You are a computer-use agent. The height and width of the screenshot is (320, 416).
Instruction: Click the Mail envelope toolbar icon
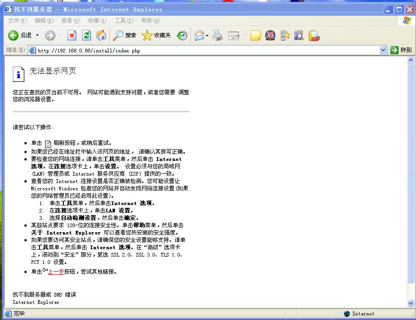[x=199, y=35]
